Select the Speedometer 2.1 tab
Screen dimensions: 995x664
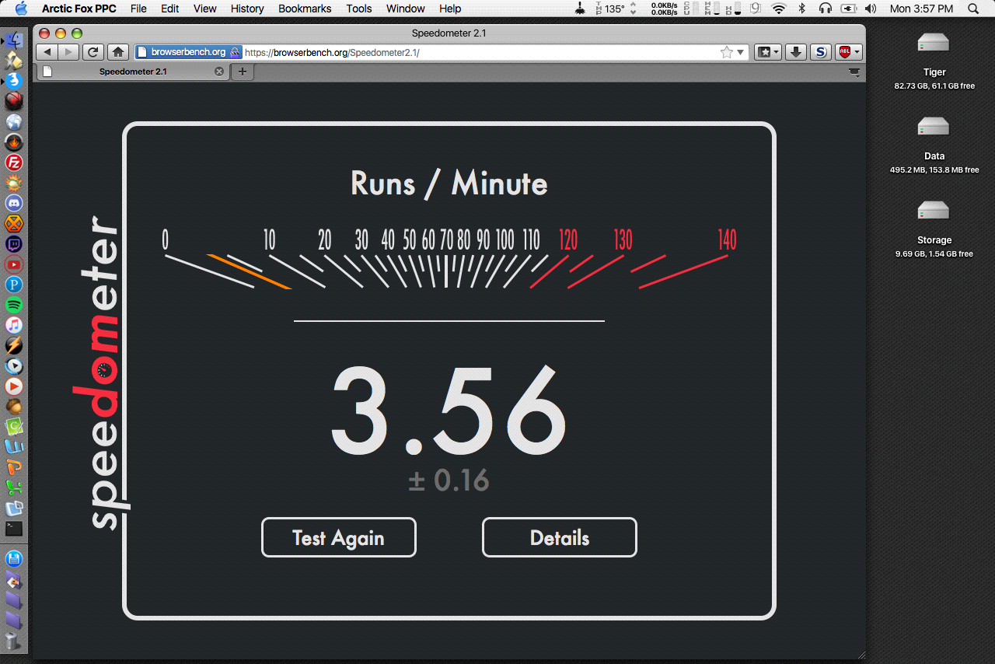(x=133, y=72)
